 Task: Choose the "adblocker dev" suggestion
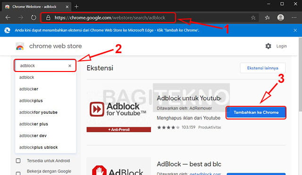45,135
